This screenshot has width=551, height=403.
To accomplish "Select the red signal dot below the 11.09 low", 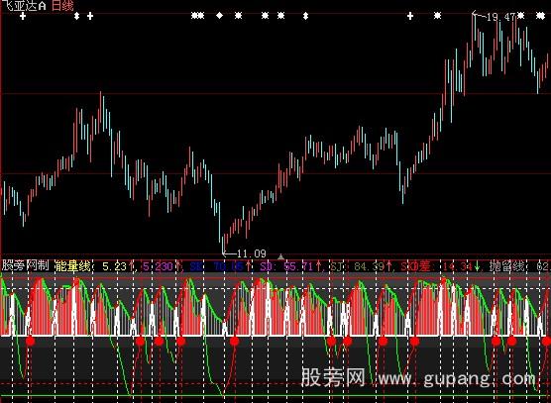I will 235,341.
